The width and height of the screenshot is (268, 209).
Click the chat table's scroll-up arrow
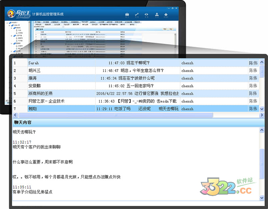pyautogui.click(x=262, y=62)
